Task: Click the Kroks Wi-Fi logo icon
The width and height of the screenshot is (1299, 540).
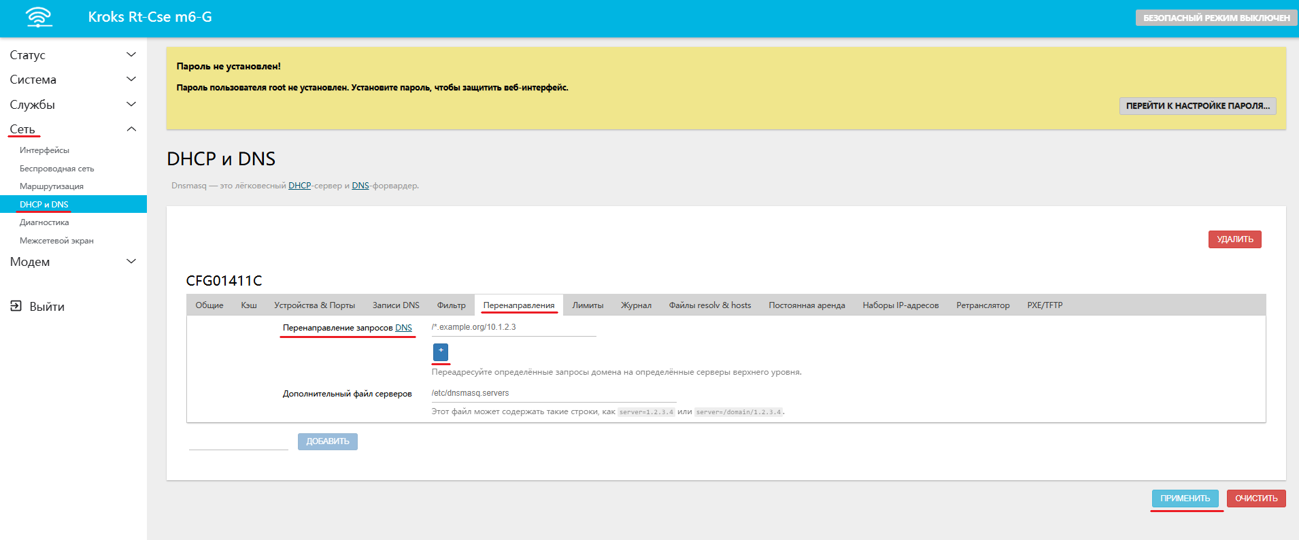Action: 39,17
